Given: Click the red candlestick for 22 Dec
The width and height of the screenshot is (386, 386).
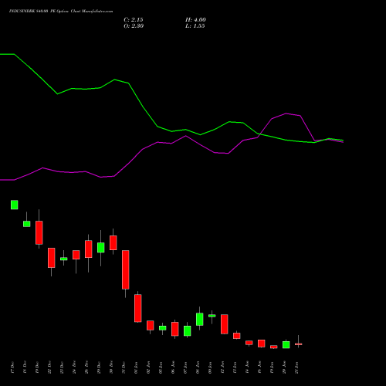Looking at the screenshot, I should [x=52, y=258].
